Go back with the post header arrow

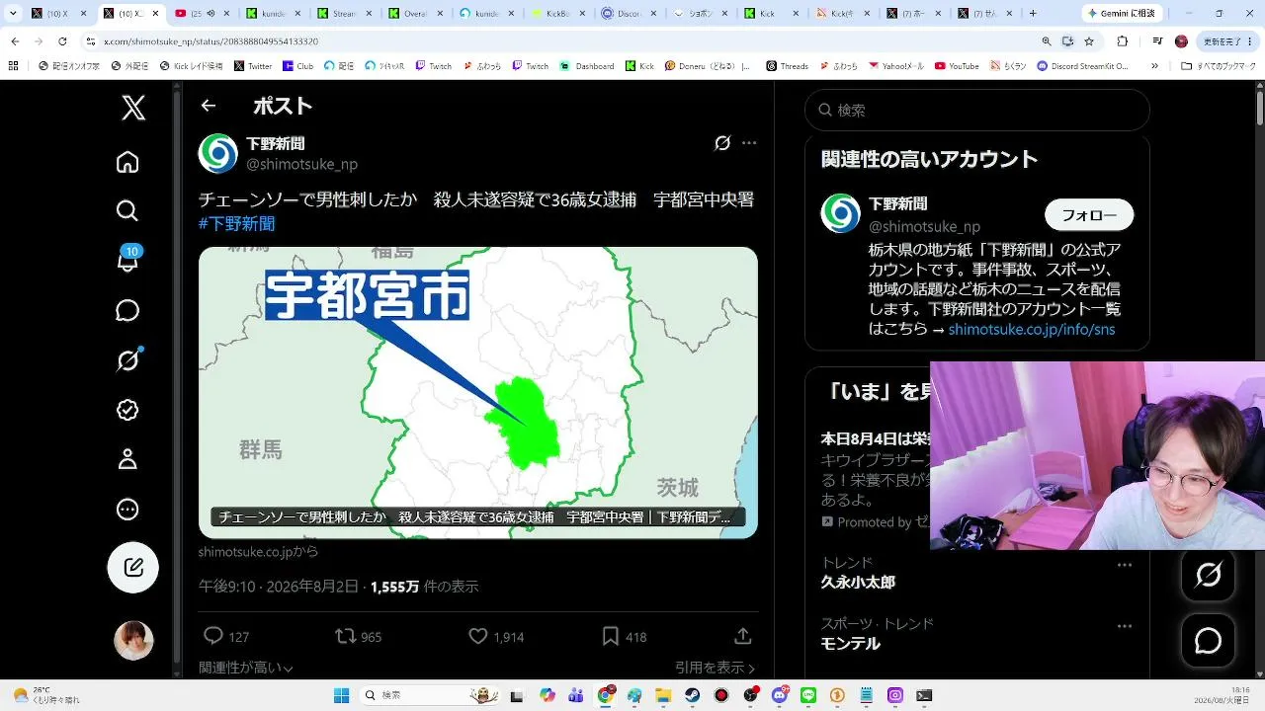(208, 106)
